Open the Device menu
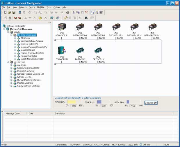 (32, 7)
